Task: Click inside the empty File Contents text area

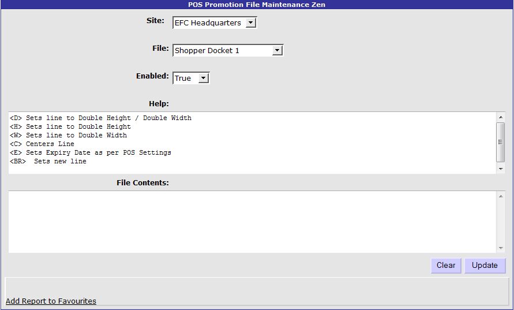Action: tap(252, 222)
